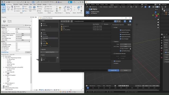
Task: Collapse the Volumi section
Action: (x=41, y=21)
